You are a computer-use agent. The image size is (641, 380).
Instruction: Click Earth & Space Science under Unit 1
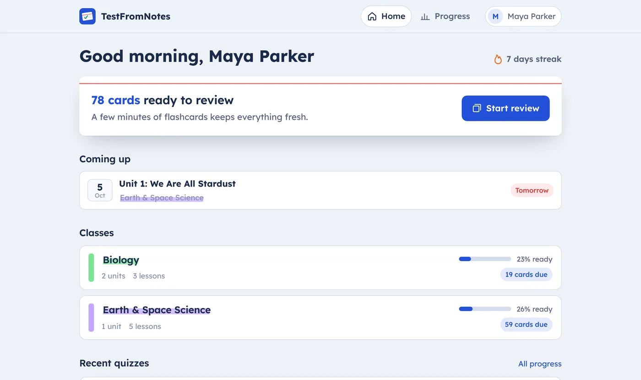click(162, 198)
